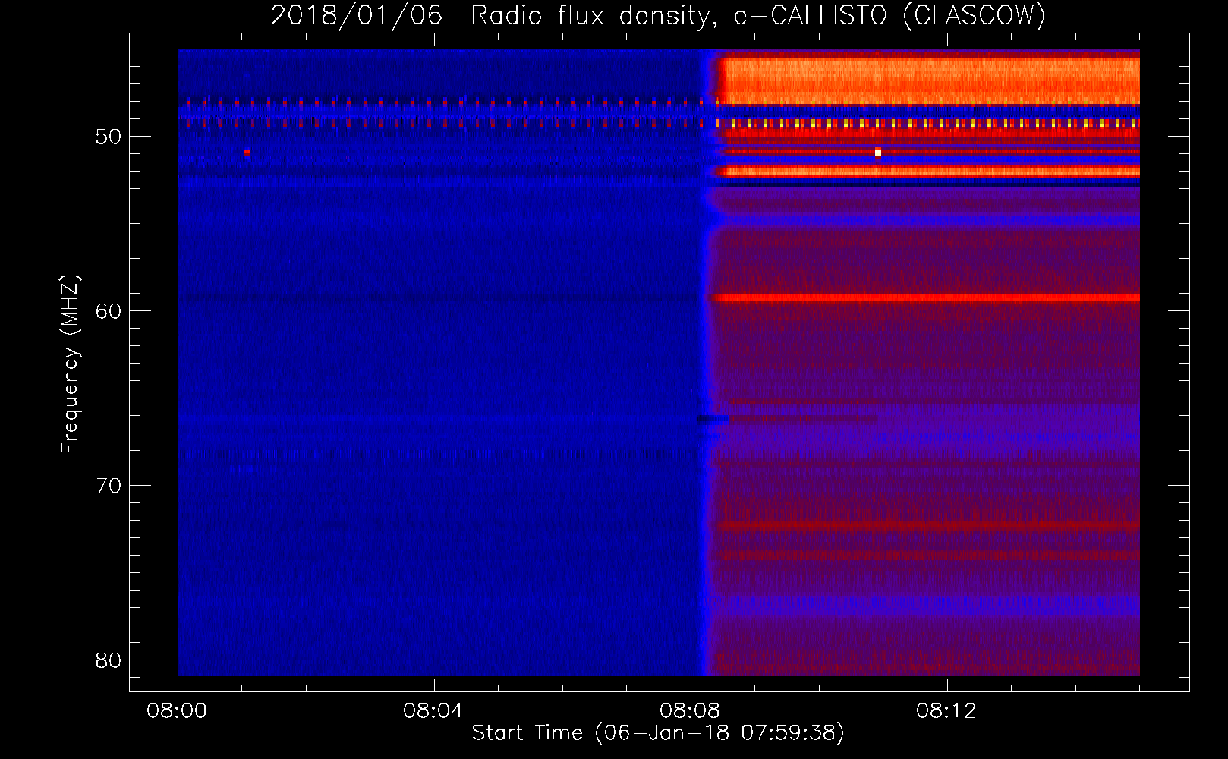Click the 08:00 time tick label
1228x759 pixels.
click(x=178, y=711)
